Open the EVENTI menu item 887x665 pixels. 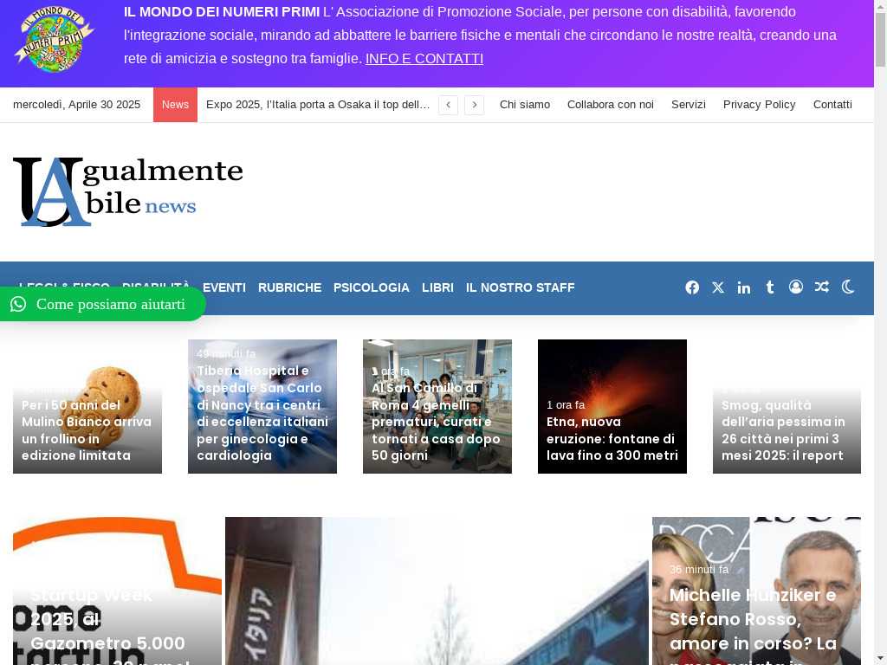(x=224, y=287)
